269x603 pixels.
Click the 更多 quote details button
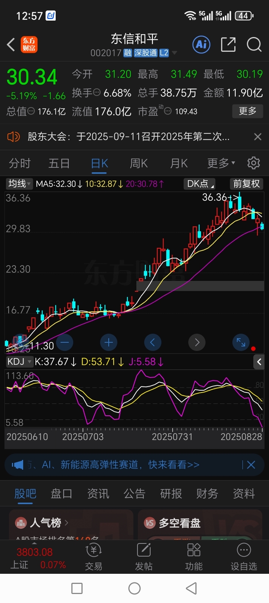(248, 111)
